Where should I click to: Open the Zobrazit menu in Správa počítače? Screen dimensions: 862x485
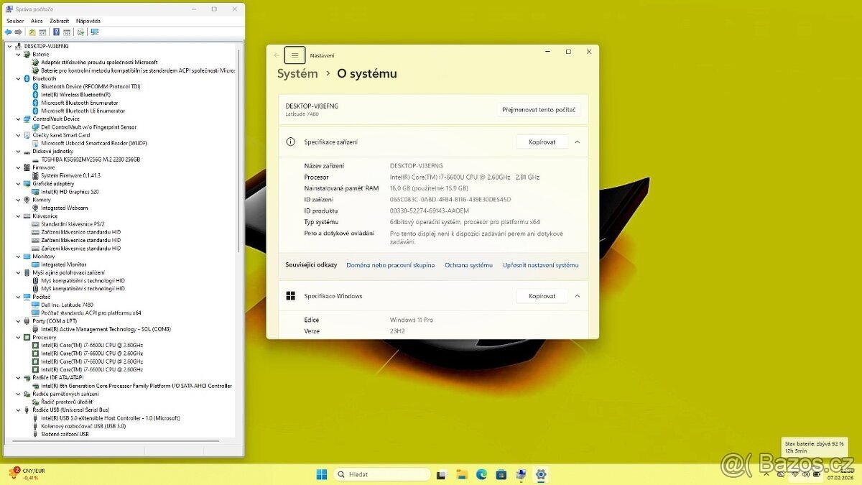click(x=59, y=20)
